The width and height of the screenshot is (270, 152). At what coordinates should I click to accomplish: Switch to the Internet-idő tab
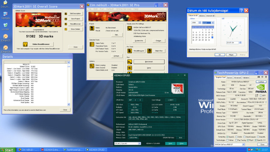tap(210, 16)
